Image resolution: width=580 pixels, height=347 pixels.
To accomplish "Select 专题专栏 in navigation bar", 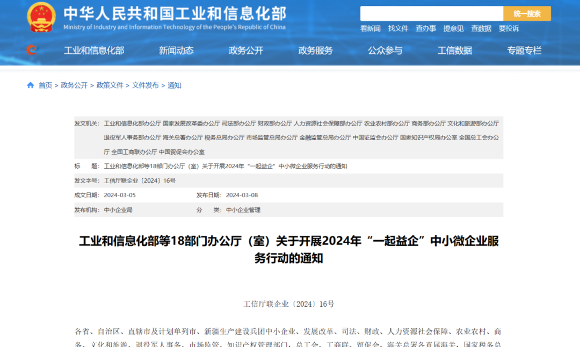I will pyautogui.click(x=524, y=50).
